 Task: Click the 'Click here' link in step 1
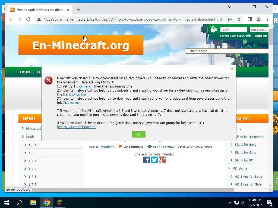84,86
